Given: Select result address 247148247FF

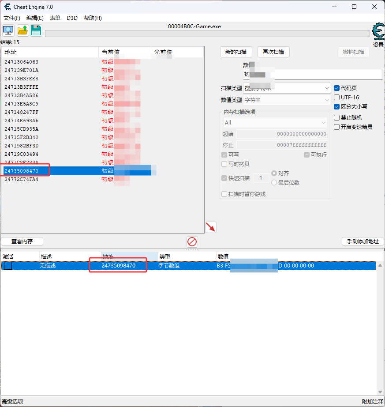Looking at the screenshot, I should [x=21, y=112].
